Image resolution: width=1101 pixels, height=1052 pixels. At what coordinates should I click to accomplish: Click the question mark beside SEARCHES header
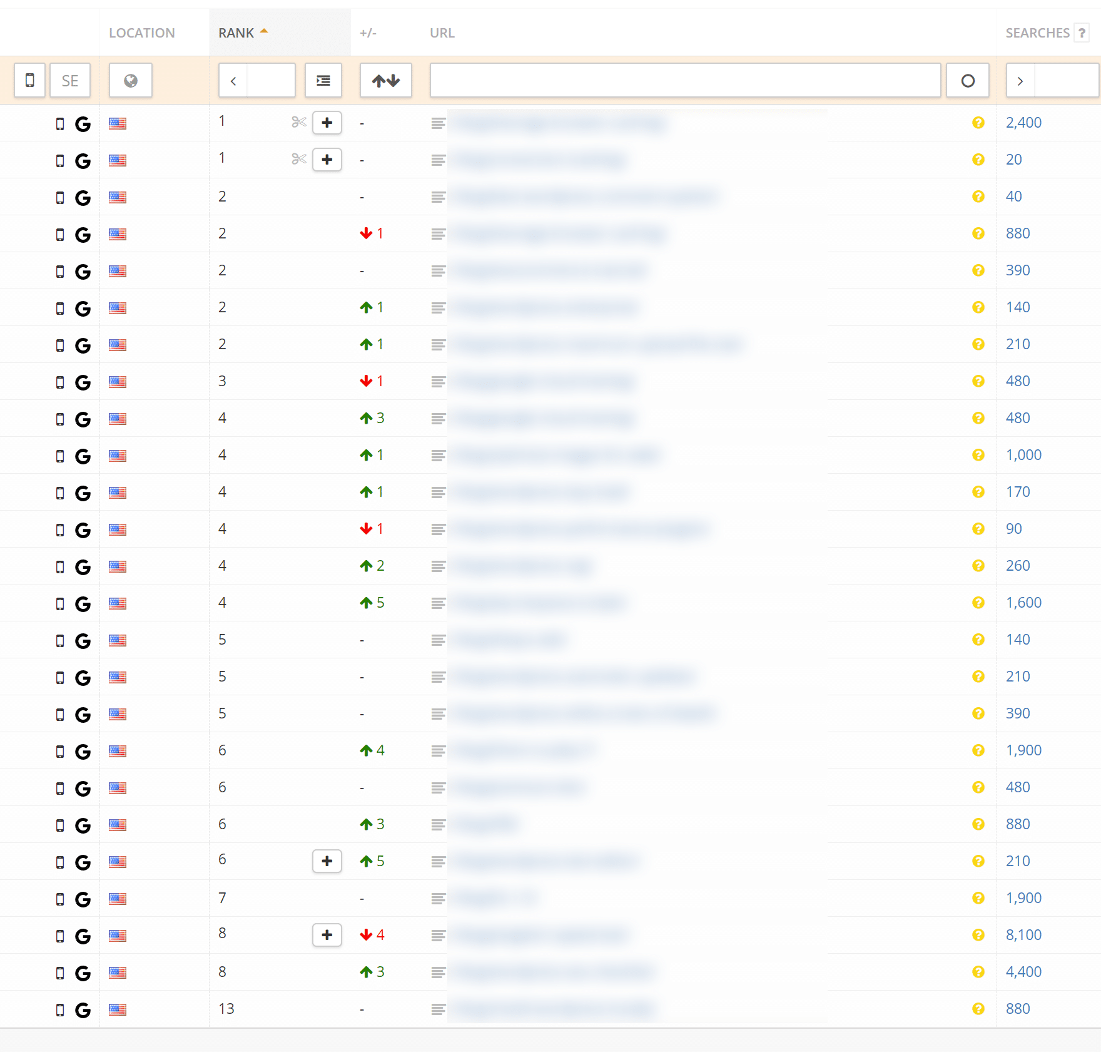[x=1082, y=33]
